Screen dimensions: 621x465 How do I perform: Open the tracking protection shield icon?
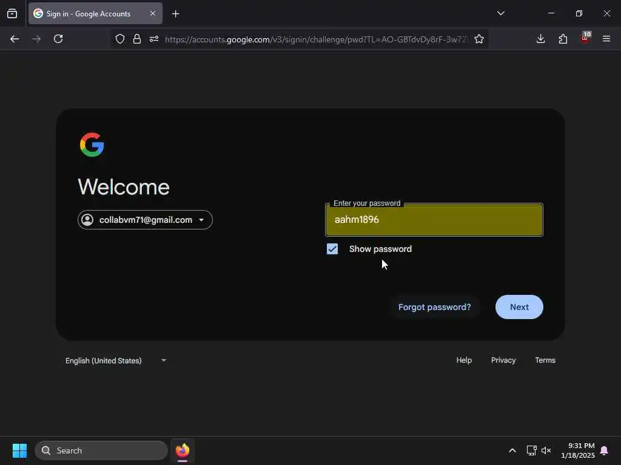[x=120, y=39]
